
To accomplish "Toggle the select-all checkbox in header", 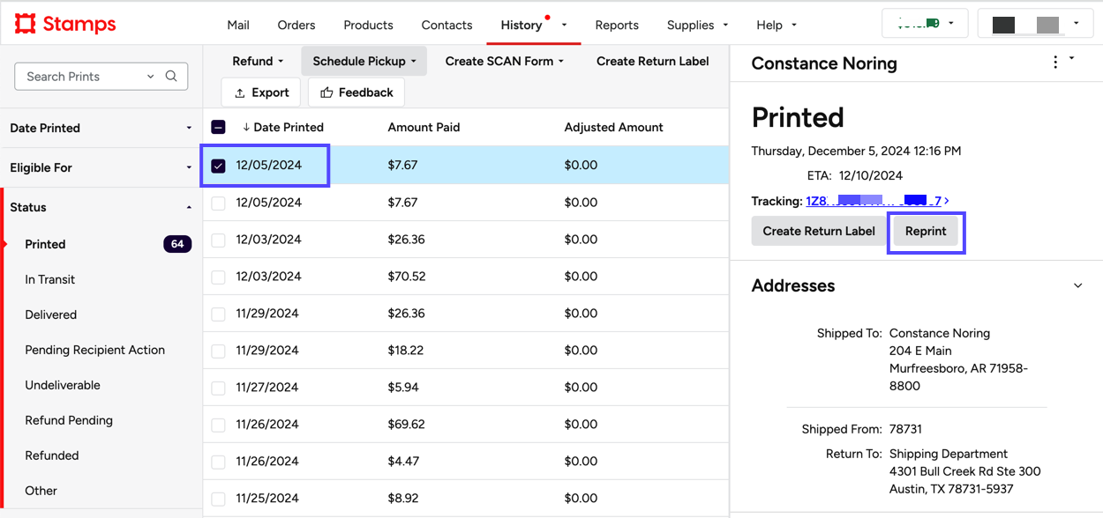I will (x=219, y=127).
